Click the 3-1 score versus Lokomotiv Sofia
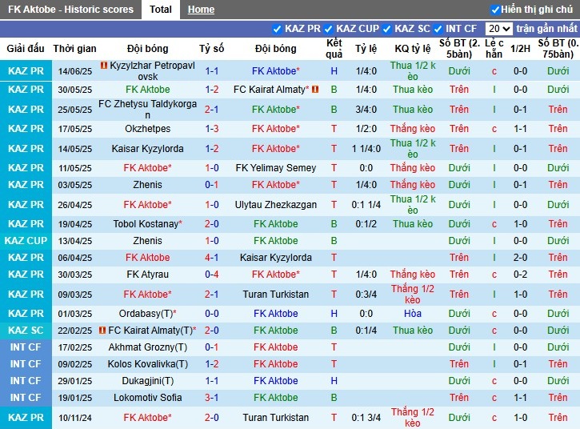This screenshot has width=580, height=429. (x=211, y=398)
